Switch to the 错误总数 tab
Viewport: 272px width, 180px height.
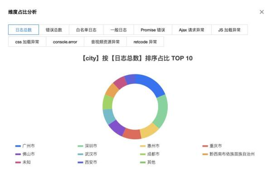coord(54,30)
